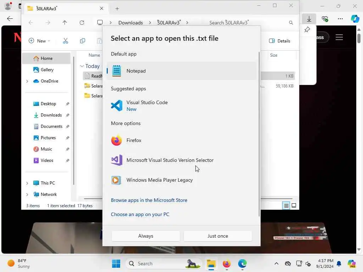Viewport: 363px width, 272px height.
Task: Pin the Edge downloads flyout
Action: click(307, 30)
